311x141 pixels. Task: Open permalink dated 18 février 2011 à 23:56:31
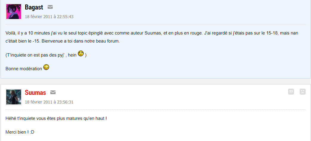pos(49,102)
